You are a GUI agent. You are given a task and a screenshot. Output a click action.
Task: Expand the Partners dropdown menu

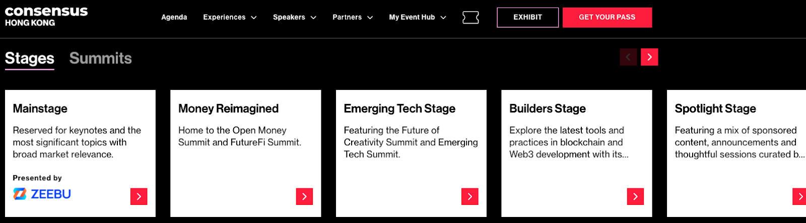click(x=353, y=17)
